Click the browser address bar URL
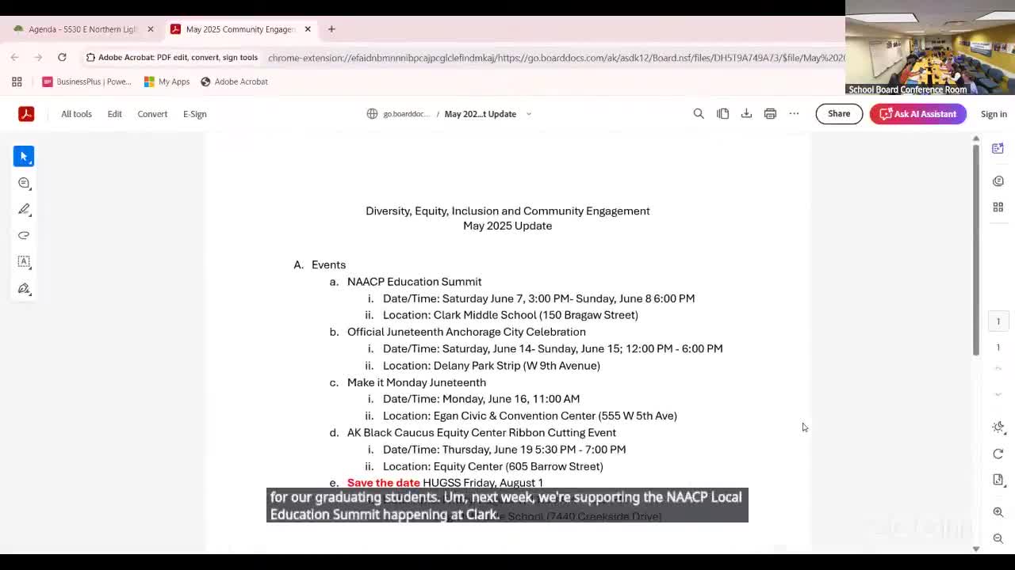 555,58
